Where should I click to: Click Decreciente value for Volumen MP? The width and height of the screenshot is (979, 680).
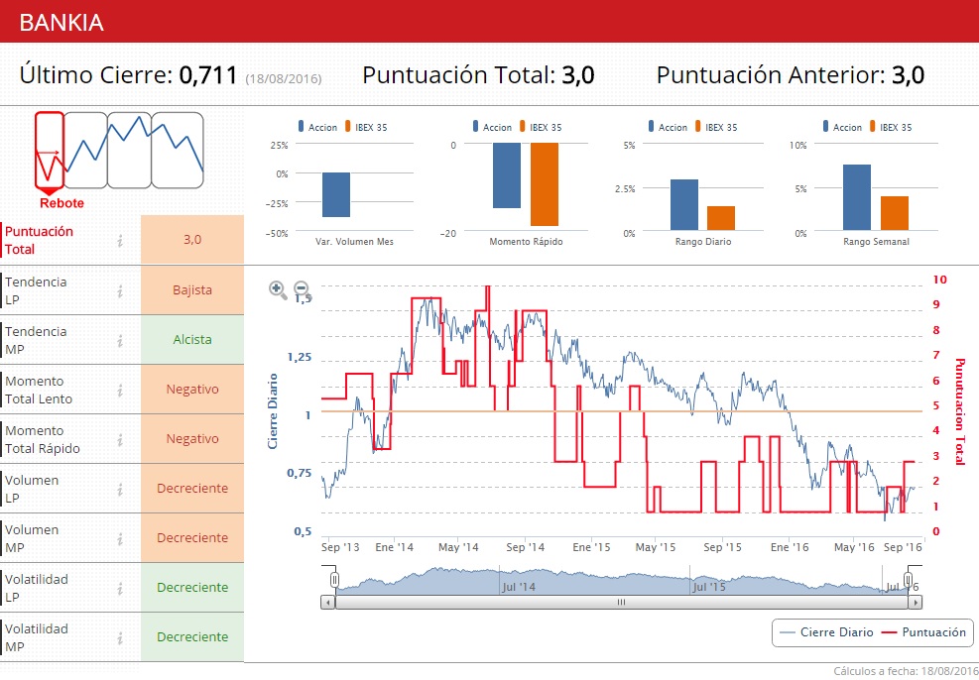[192, 538]
